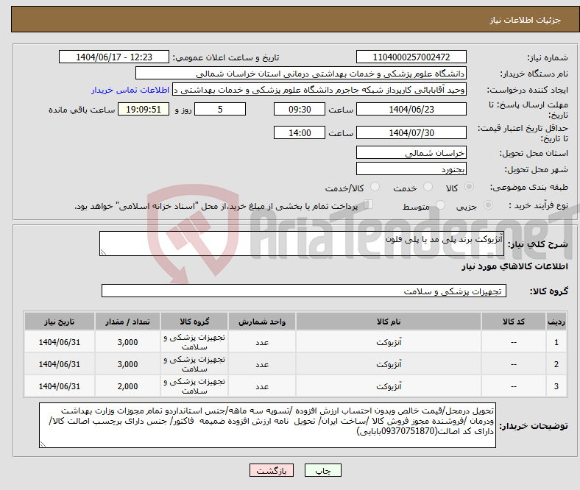Click the goods group field تجهیزات پزشکی و سلامت
This screenshot has height=490, width=580.
click(304, 291)
